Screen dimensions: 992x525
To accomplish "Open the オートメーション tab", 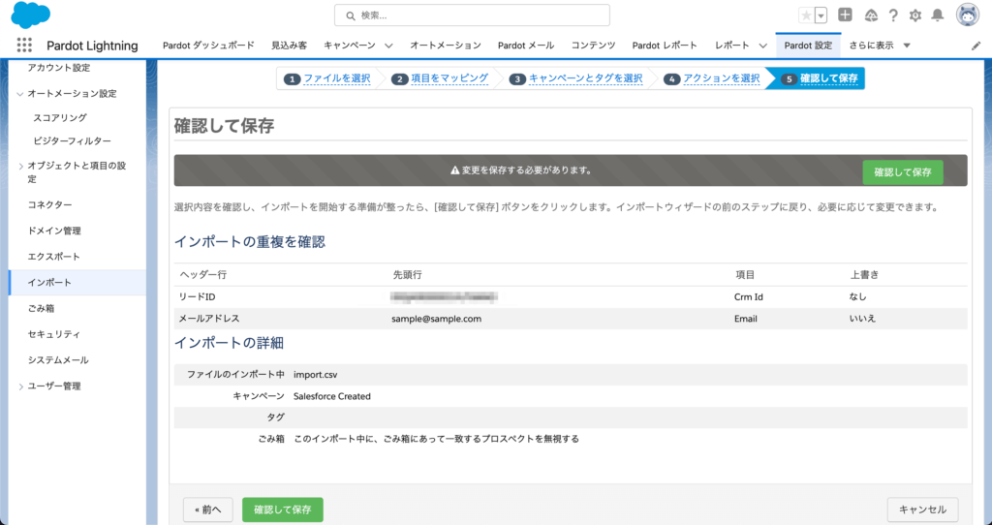I will click(446, 46).
